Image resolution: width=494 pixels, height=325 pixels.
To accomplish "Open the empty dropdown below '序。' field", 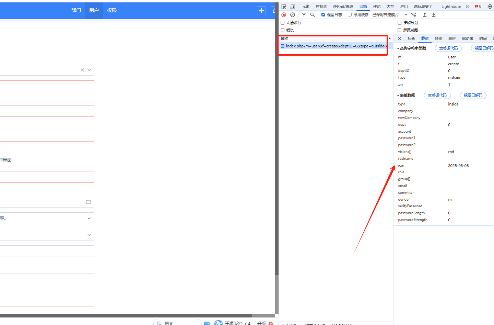I will tap(47, 235).
